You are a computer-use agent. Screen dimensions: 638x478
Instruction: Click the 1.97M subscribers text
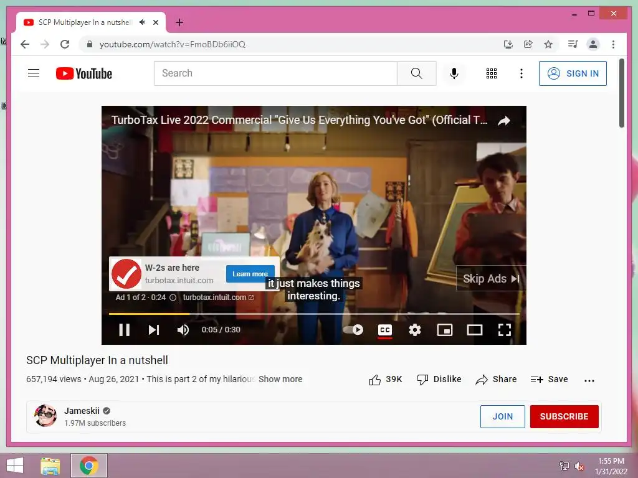[95, 423]
